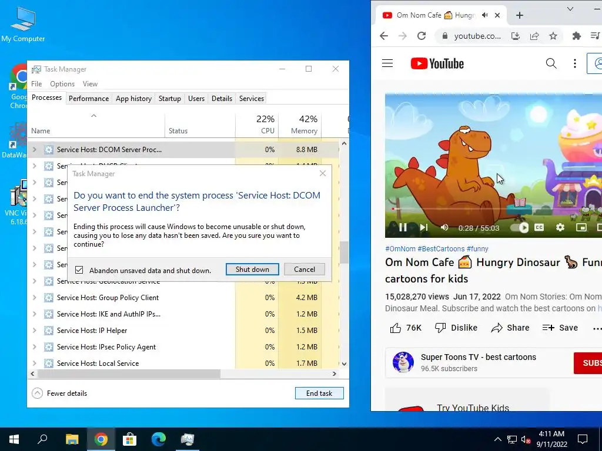Screen dimensions: 602x451
Task: Switch to Services tab
Action: click(x=252, y=99)
